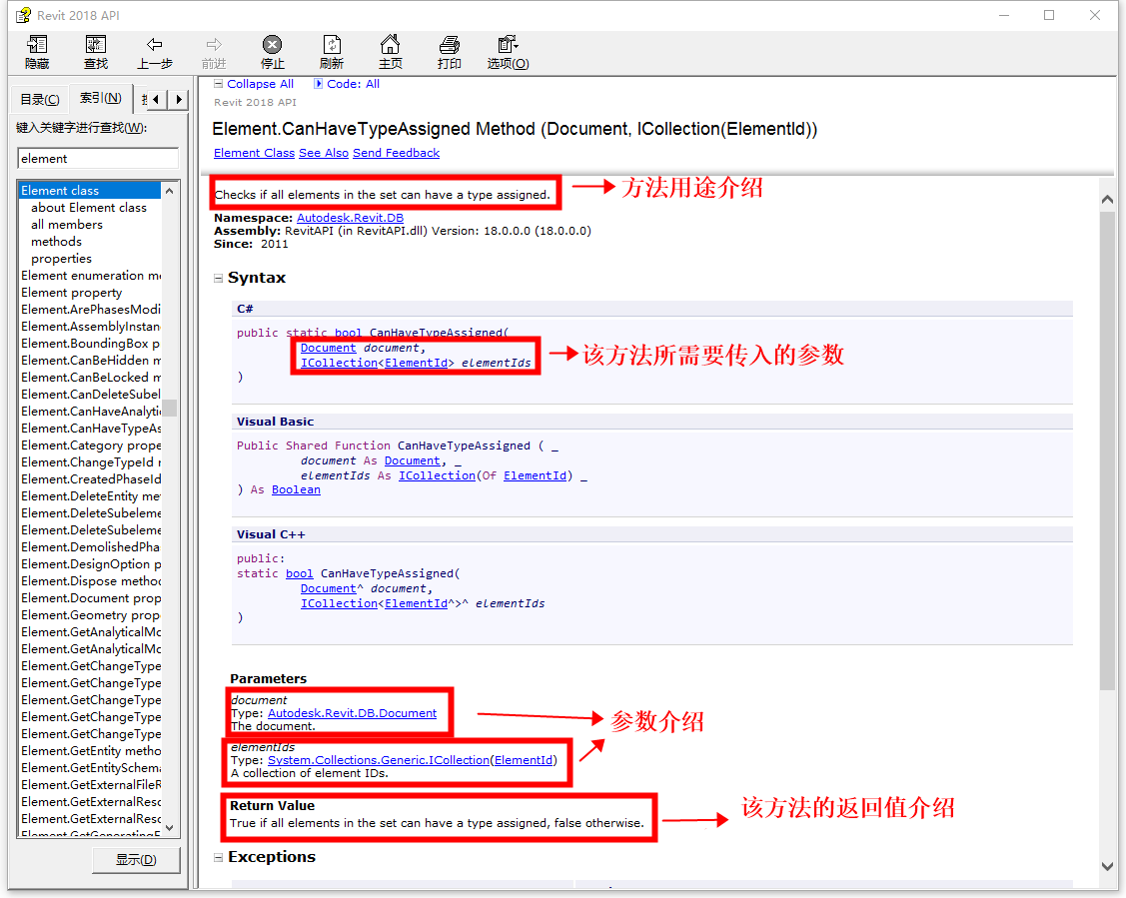Viewport: 1126px width, 898px height.
Task: Click the Revit 2018 API title icon
Action: pos(24,15)
